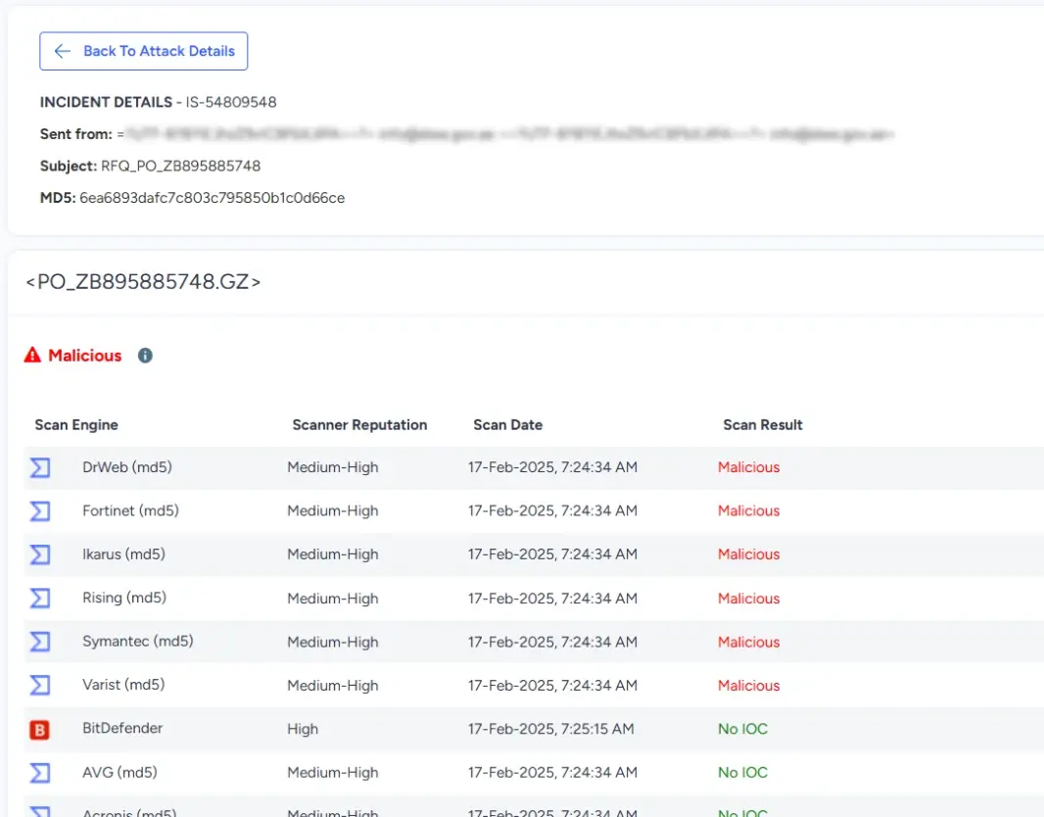Sort by Scan Engine column header
This screenshot has width=1044, height=817.
pyautogui.click(x=76, y=425)
